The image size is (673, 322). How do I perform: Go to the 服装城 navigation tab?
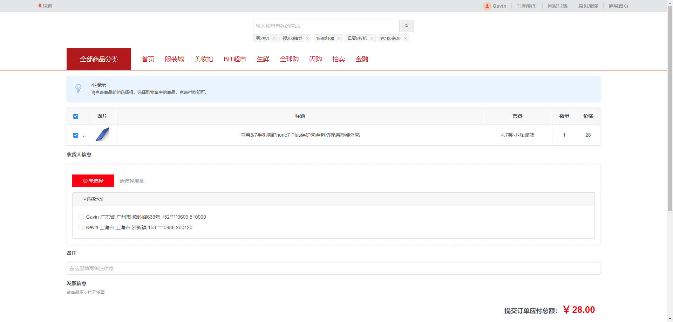(174, 59)
